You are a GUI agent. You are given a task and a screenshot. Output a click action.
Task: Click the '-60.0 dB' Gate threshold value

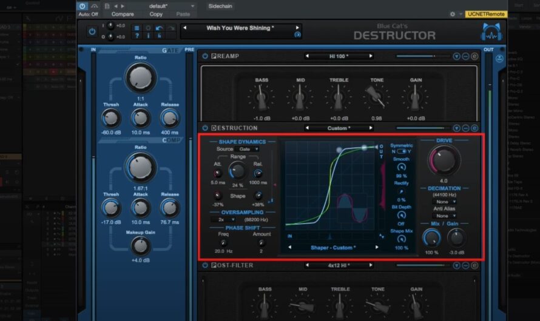pyautogui.click(x=111, y=132)
